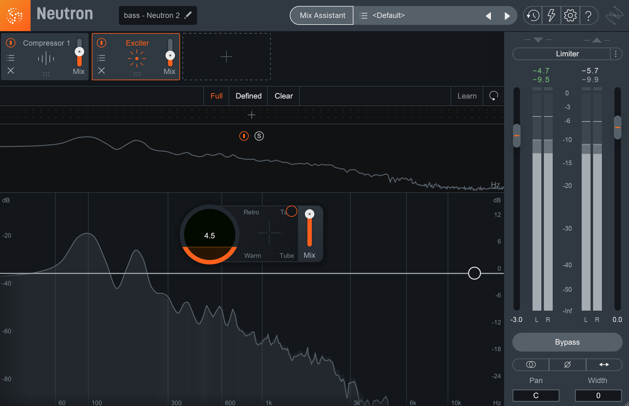Select the Exciter sunburst icon

[x=137, y=59]
